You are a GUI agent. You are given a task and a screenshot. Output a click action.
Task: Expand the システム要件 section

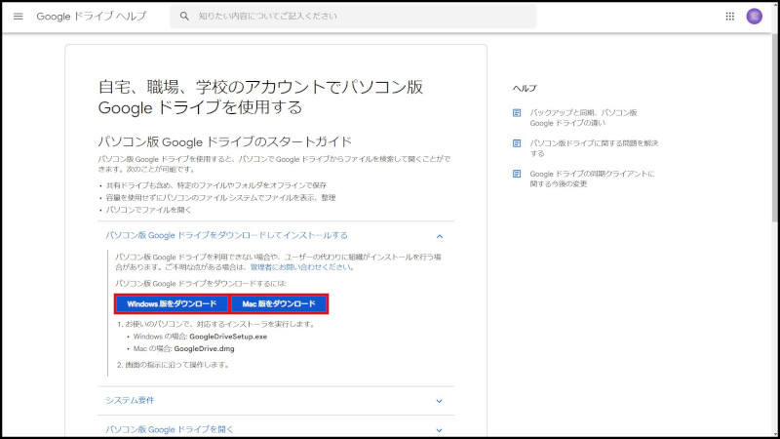click(440, 401)
